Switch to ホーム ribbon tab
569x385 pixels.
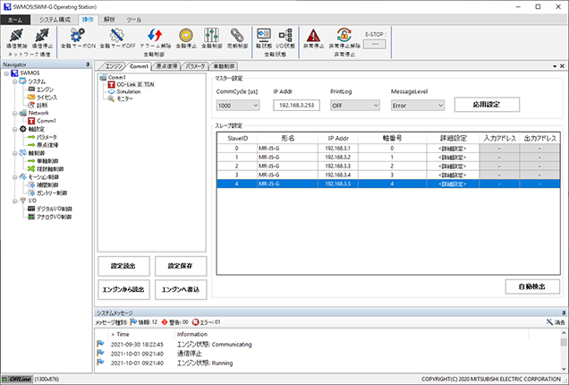[x=15, y=20]
